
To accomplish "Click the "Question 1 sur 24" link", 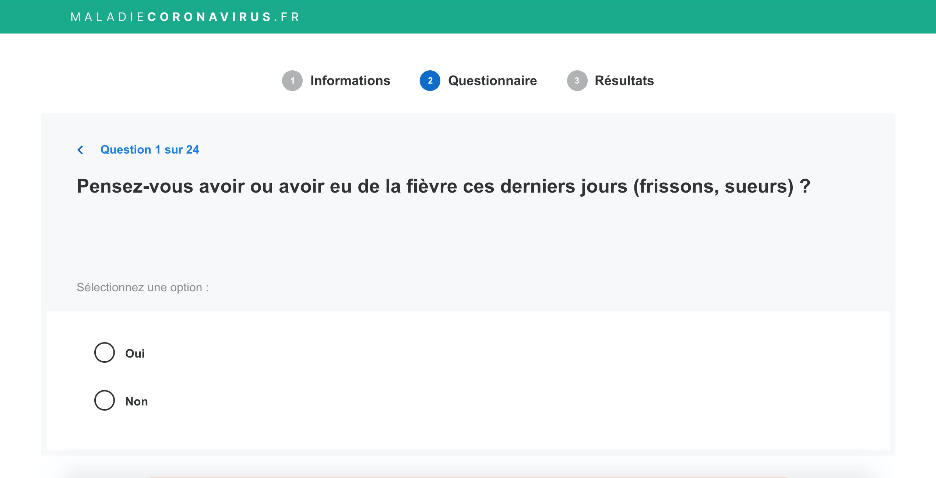I will [149, 150].
